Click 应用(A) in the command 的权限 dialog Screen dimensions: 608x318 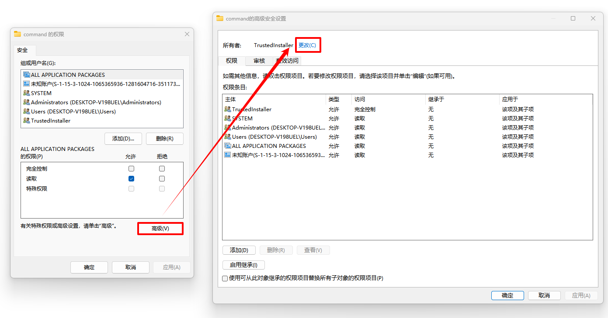pos(171,267)
